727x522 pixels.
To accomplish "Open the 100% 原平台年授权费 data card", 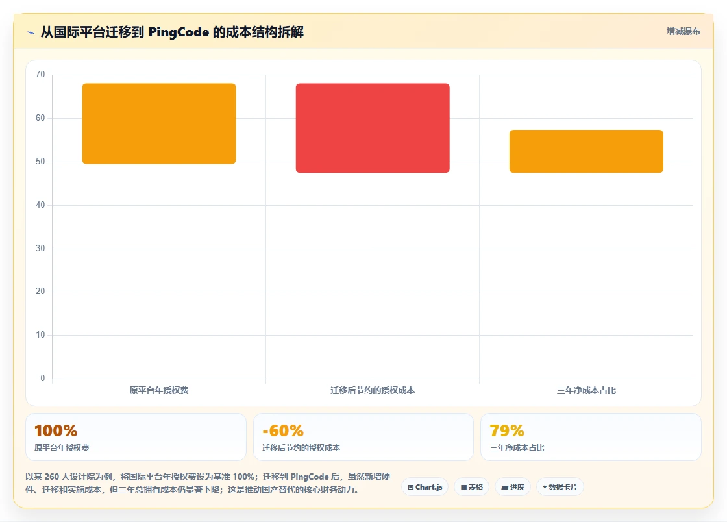I will (x=136, y=437).
